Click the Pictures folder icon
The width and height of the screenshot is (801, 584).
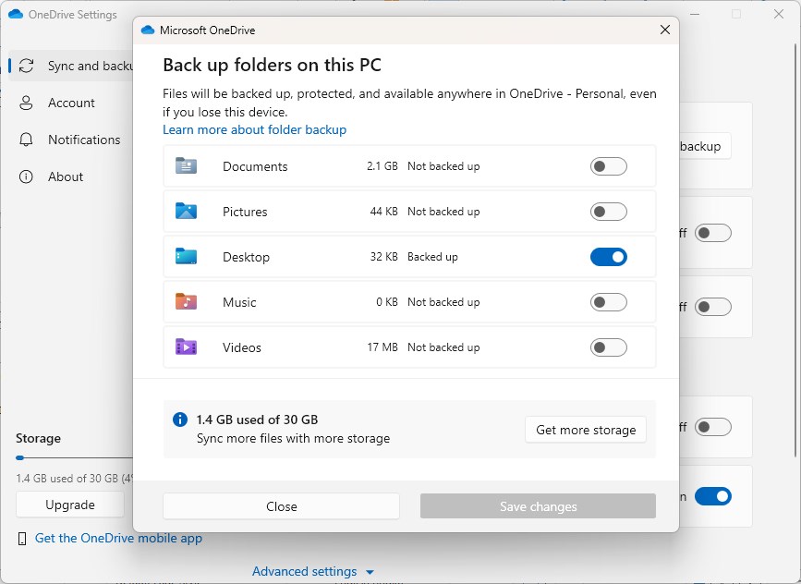coord(186,212)
